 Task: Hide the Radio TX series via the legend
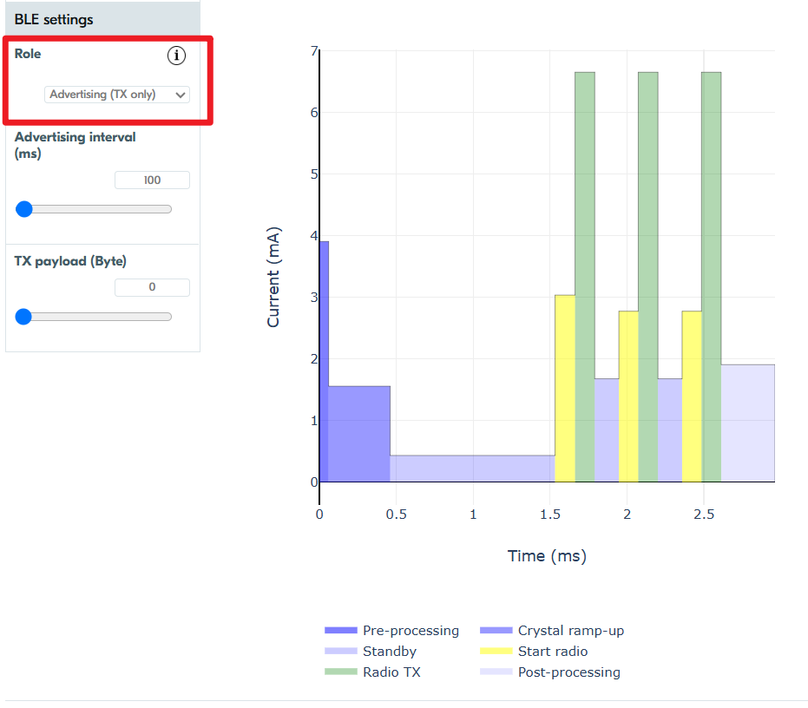pos(389,672)
